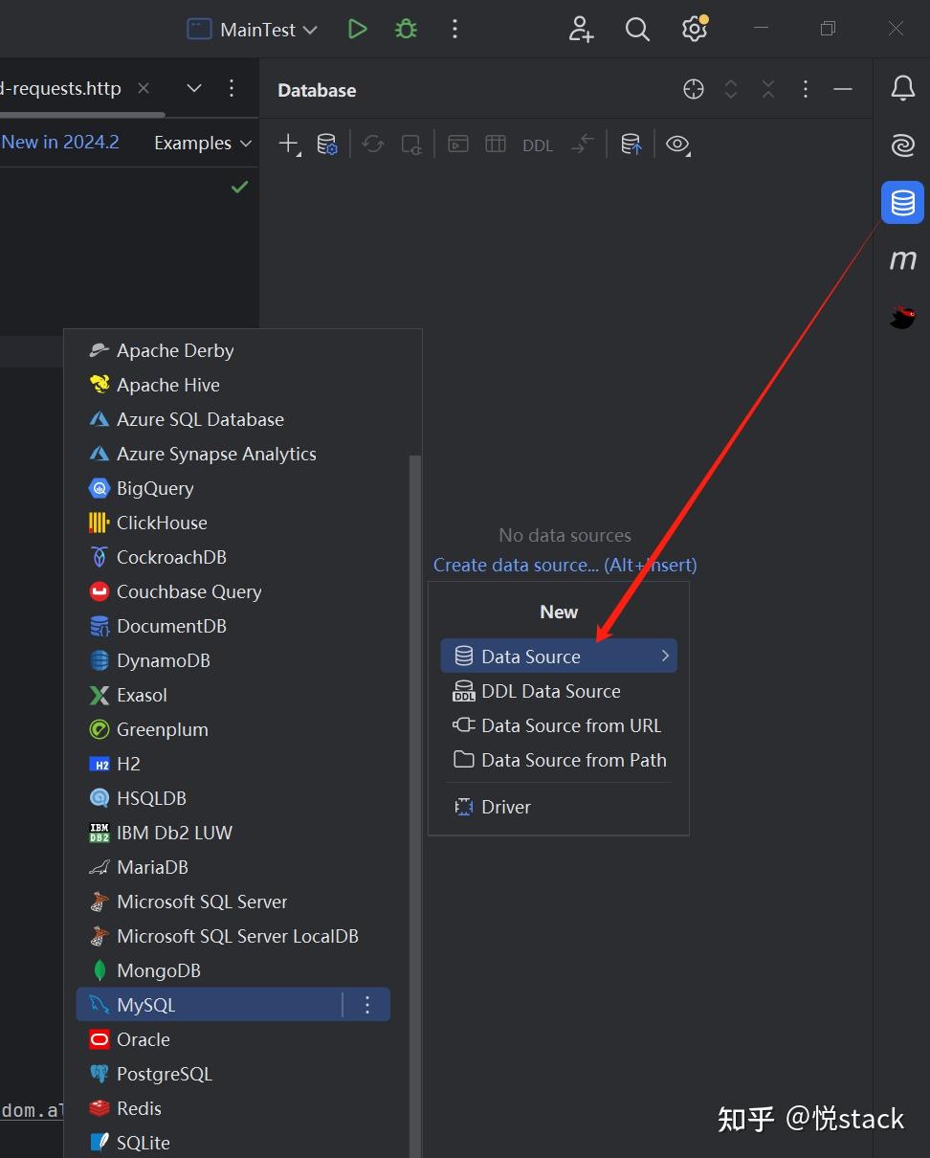Run the MainTest configuration
This screenshot has width=930, height=1158.
[357, 29]
